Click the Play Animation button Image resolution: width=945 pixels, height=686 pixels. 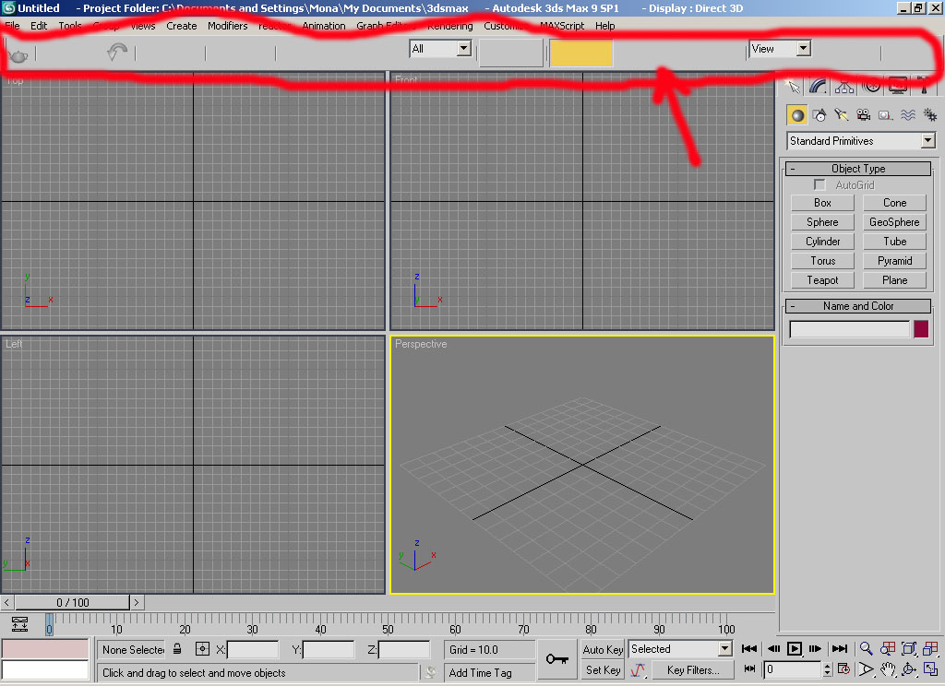point(795,649)
